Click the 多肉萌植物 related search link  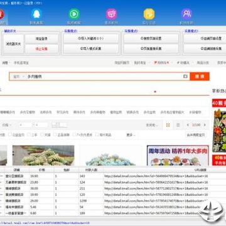click(98, 112)
